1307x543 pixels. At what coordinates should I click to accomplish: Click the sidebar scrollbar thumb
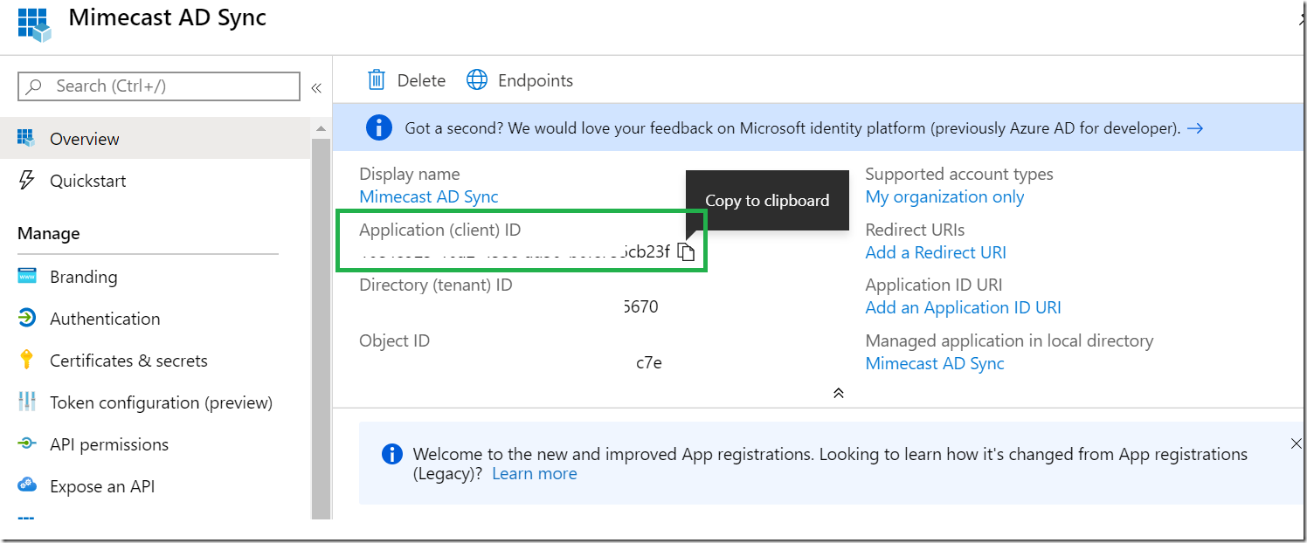(x=321, y=328)
